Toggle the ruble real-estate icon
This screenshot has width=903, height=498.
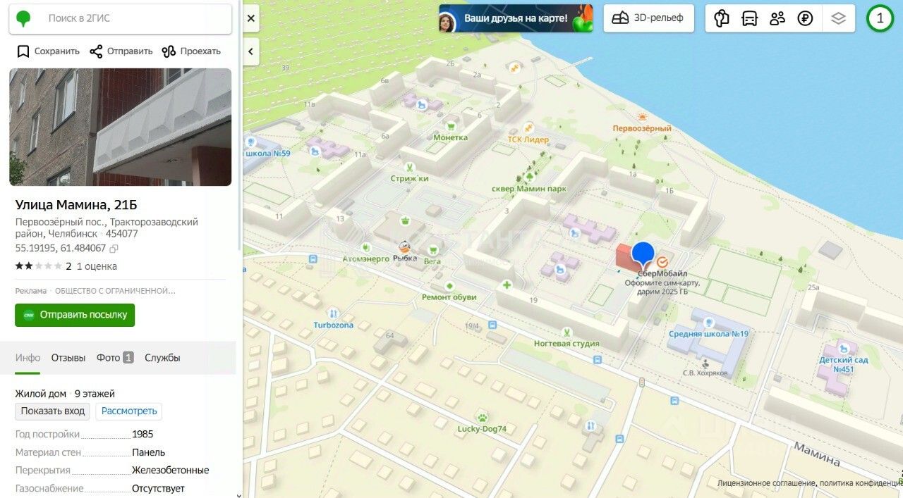click(806, 18)
